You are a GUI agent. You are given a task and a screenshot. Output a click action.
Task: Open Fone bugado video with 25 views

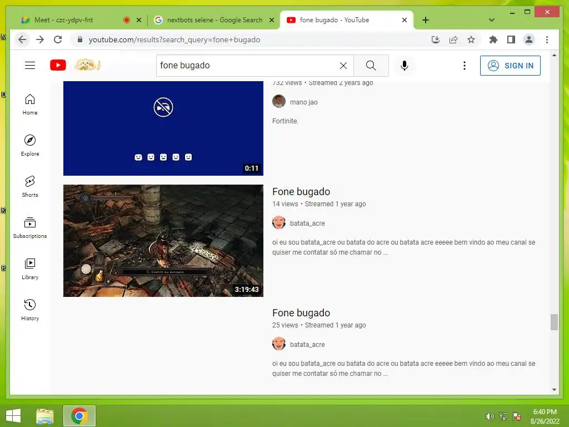pos(301,313)
